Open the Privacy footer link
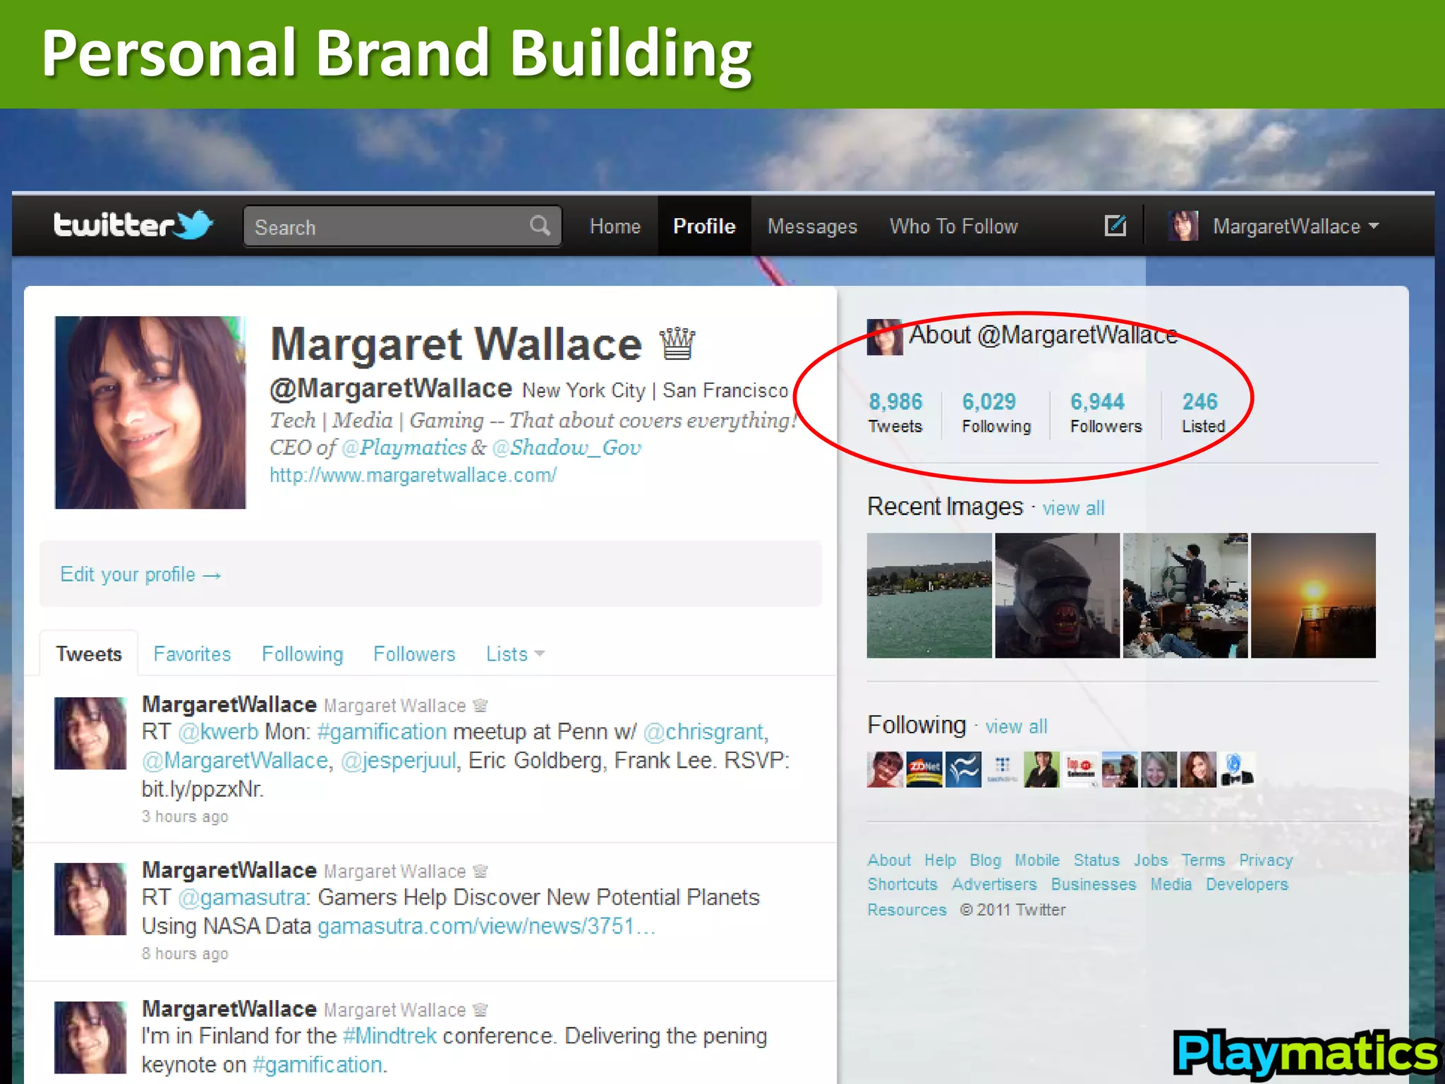 1266,860
